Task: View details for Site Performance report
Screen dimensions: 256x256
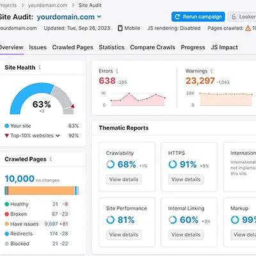Action: click(124, 235)
